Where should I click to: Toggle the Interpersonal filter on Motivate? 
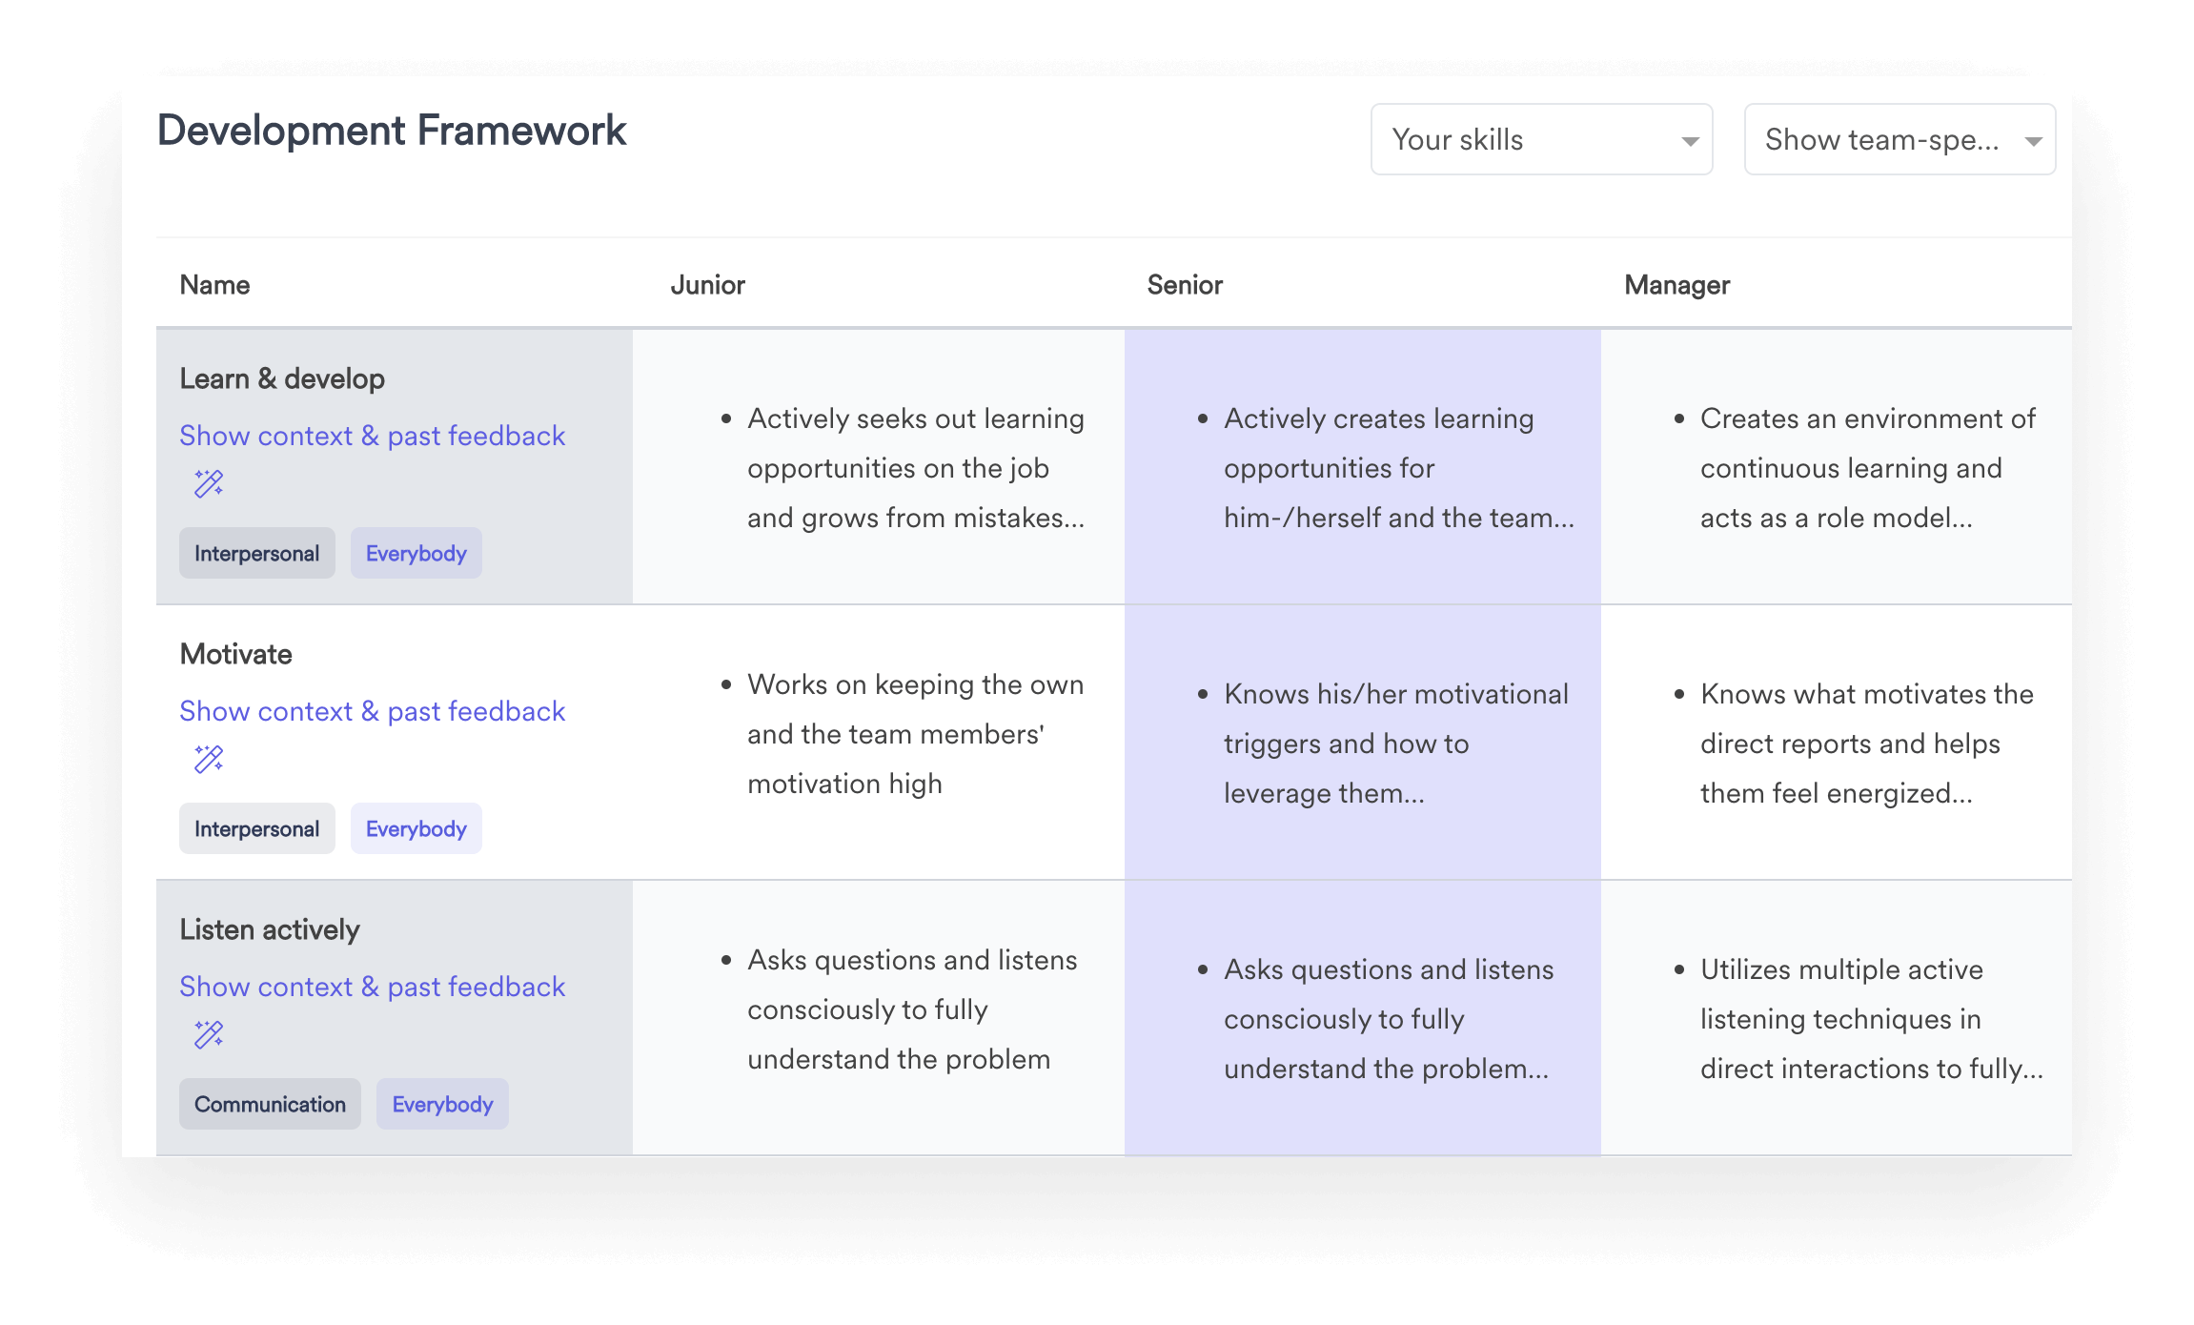256,828
